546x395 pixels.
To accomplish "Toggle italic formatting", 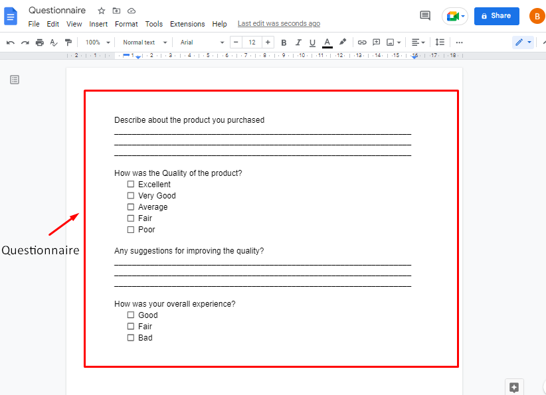I will (298, 42).
